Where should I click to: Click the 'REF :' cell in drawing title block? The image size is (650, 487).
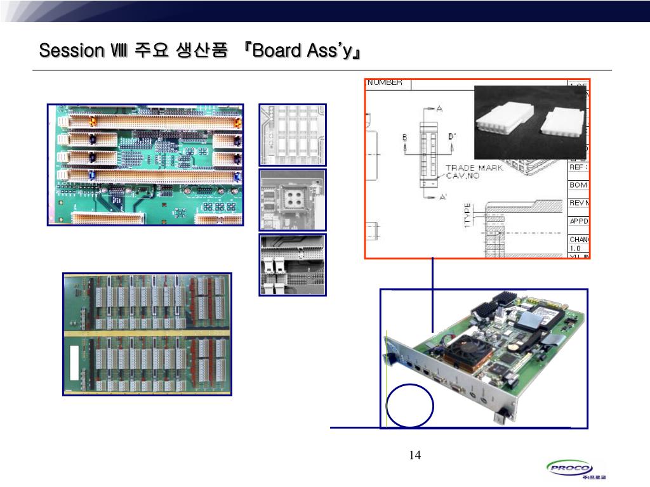tap(578, 167)
